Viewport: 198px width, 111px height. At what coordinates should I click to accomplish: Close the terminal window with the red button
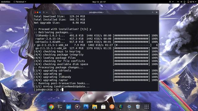(35, 12)
